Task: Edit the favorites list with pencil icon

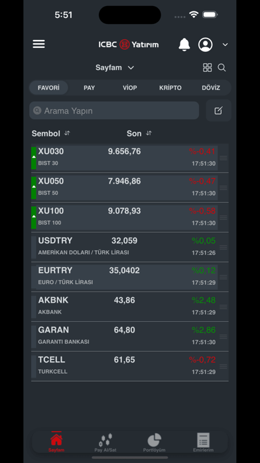Action: (218, 110)
